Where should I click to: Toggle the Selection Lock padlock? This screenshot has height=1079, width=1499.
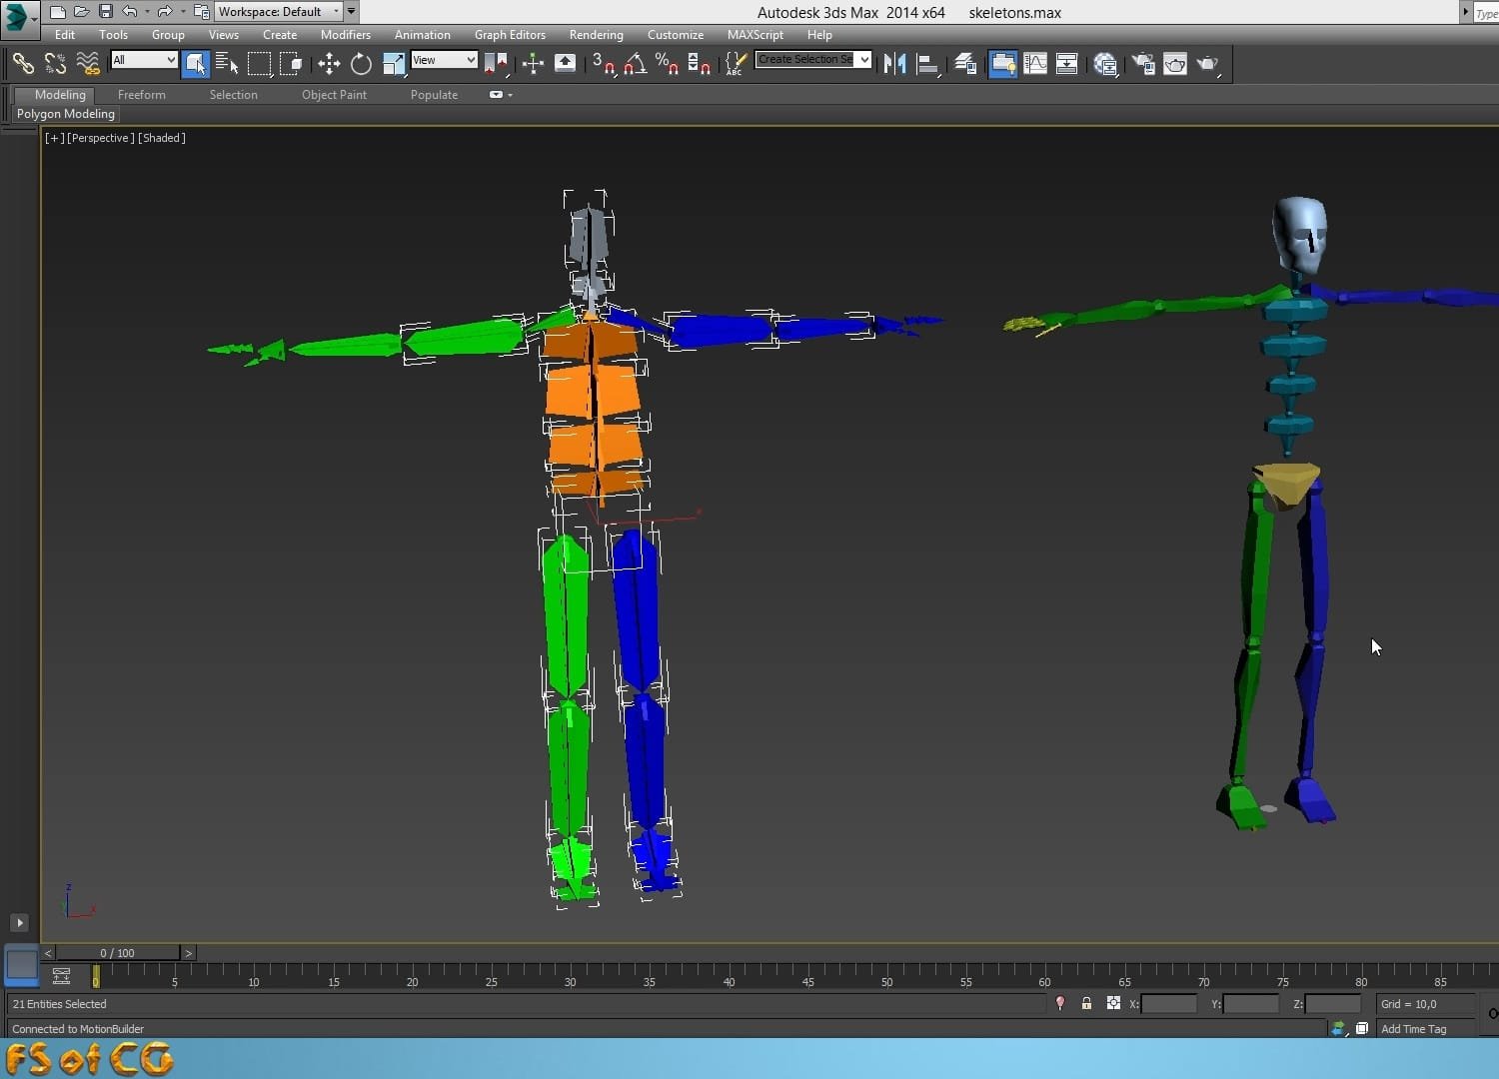(x=1086, y=1003)
